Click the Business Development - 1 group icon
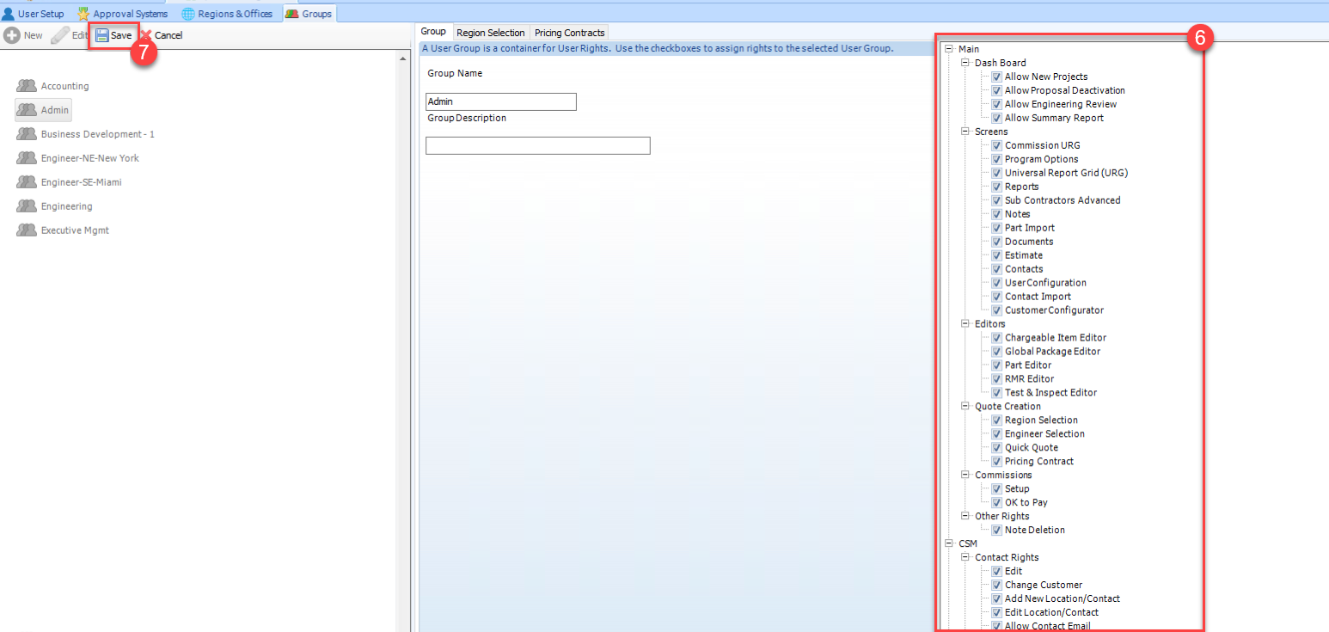 click(27, 134)
